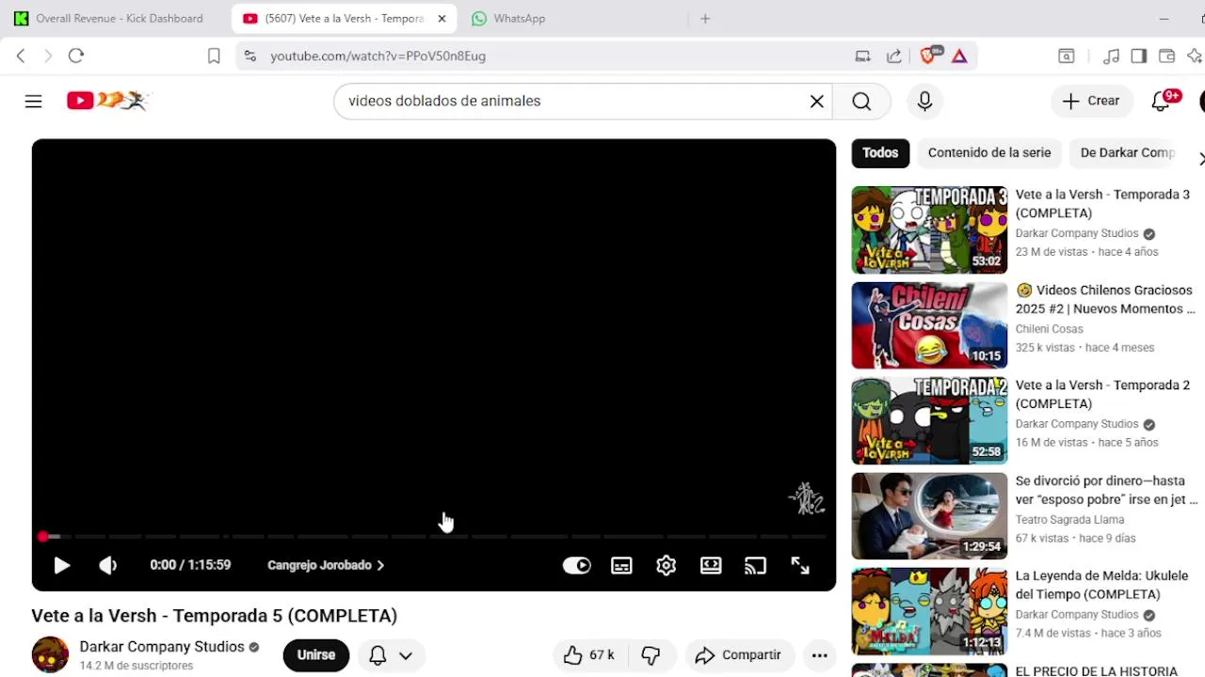Open Chileni Cosas channel name
Image resolution: width=1205 pixels, height=677 pixels.
click(x=1049, y=329)
